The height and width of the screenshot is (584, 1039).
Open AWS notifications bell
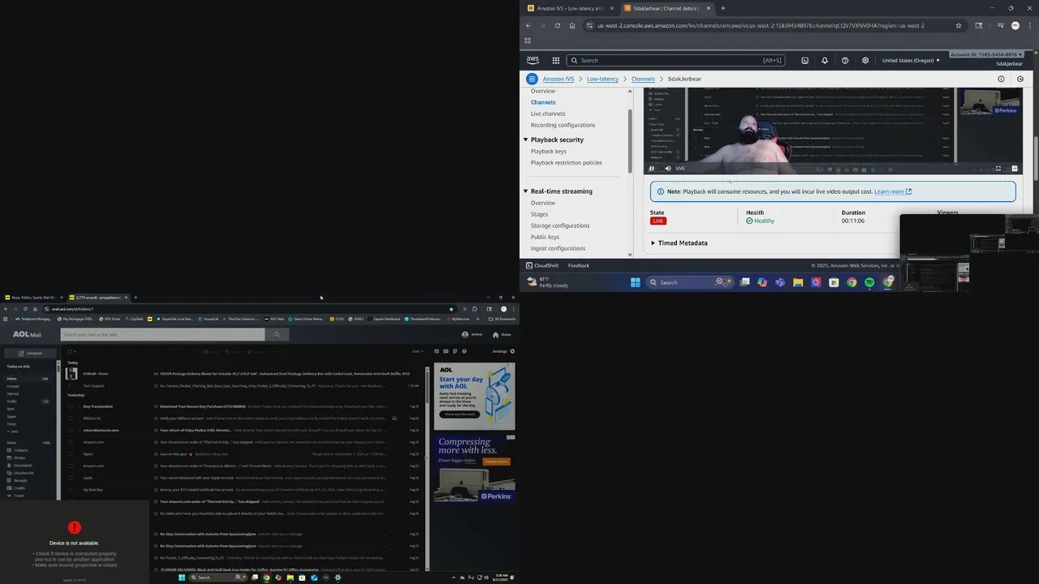pos(825,60)
